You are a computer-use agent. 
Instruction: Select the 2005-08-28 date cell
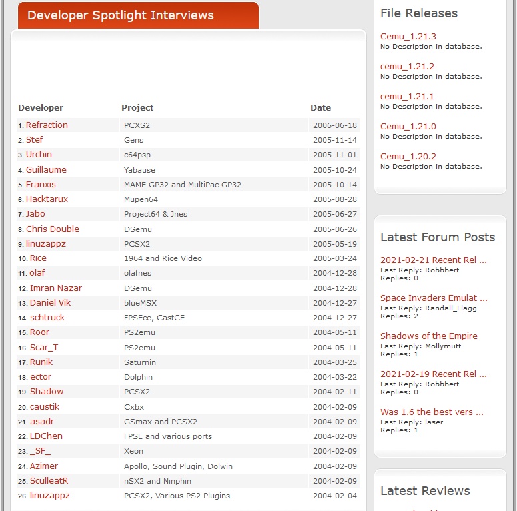[334, 199]
